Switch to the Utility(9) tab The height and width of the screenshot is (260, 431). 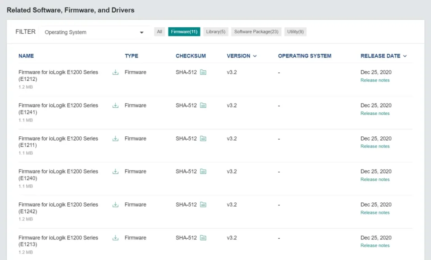(x=295, y=32)
